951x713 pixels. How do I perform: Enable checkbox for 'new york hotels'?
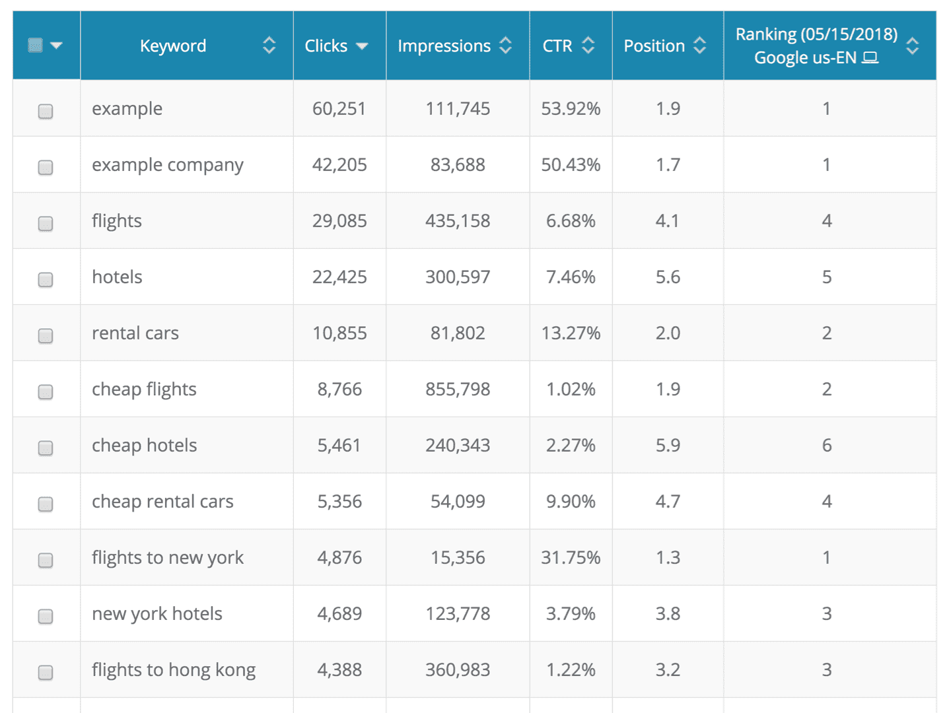[x=46, y=616]
